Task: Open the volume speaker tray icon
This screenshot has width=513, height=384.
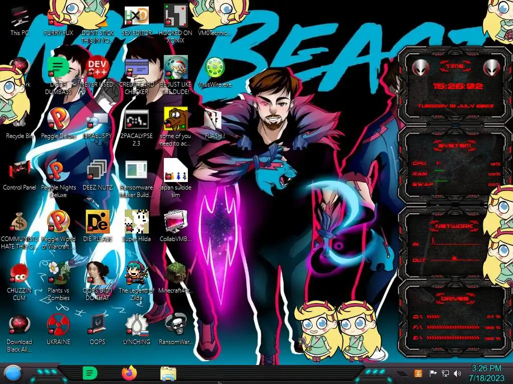Action: coord(457,373)
